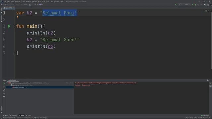The width and height of the screenshot is (212, 119).
Task: Click the selected text "Selamat Pagi!" on line 1
Action: (60, 13)
